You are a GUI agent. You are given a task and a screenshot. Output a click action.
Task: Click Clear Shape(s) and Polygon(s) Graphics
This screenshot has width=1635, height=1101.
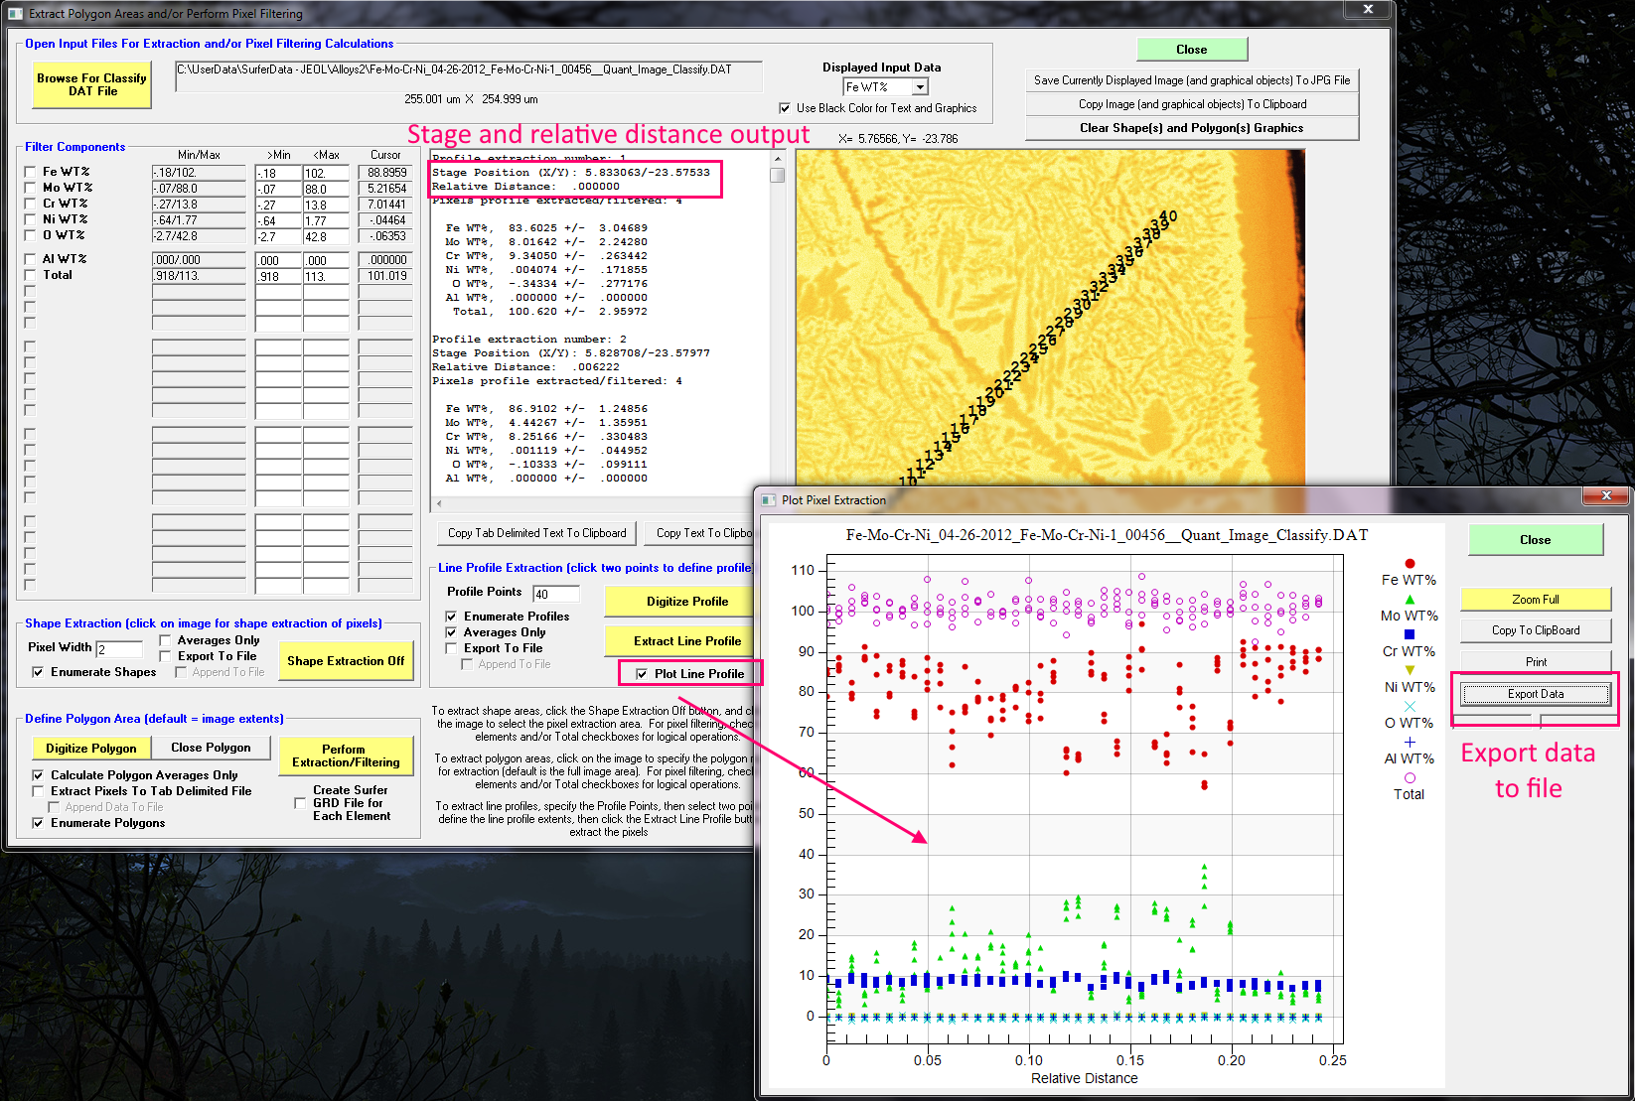point(1191,128)
